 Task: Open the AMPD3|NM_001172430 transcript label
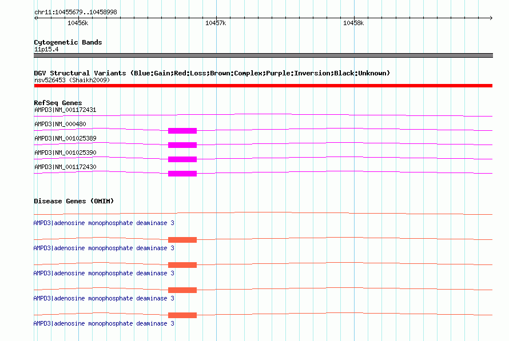click(x=65, y=167)
